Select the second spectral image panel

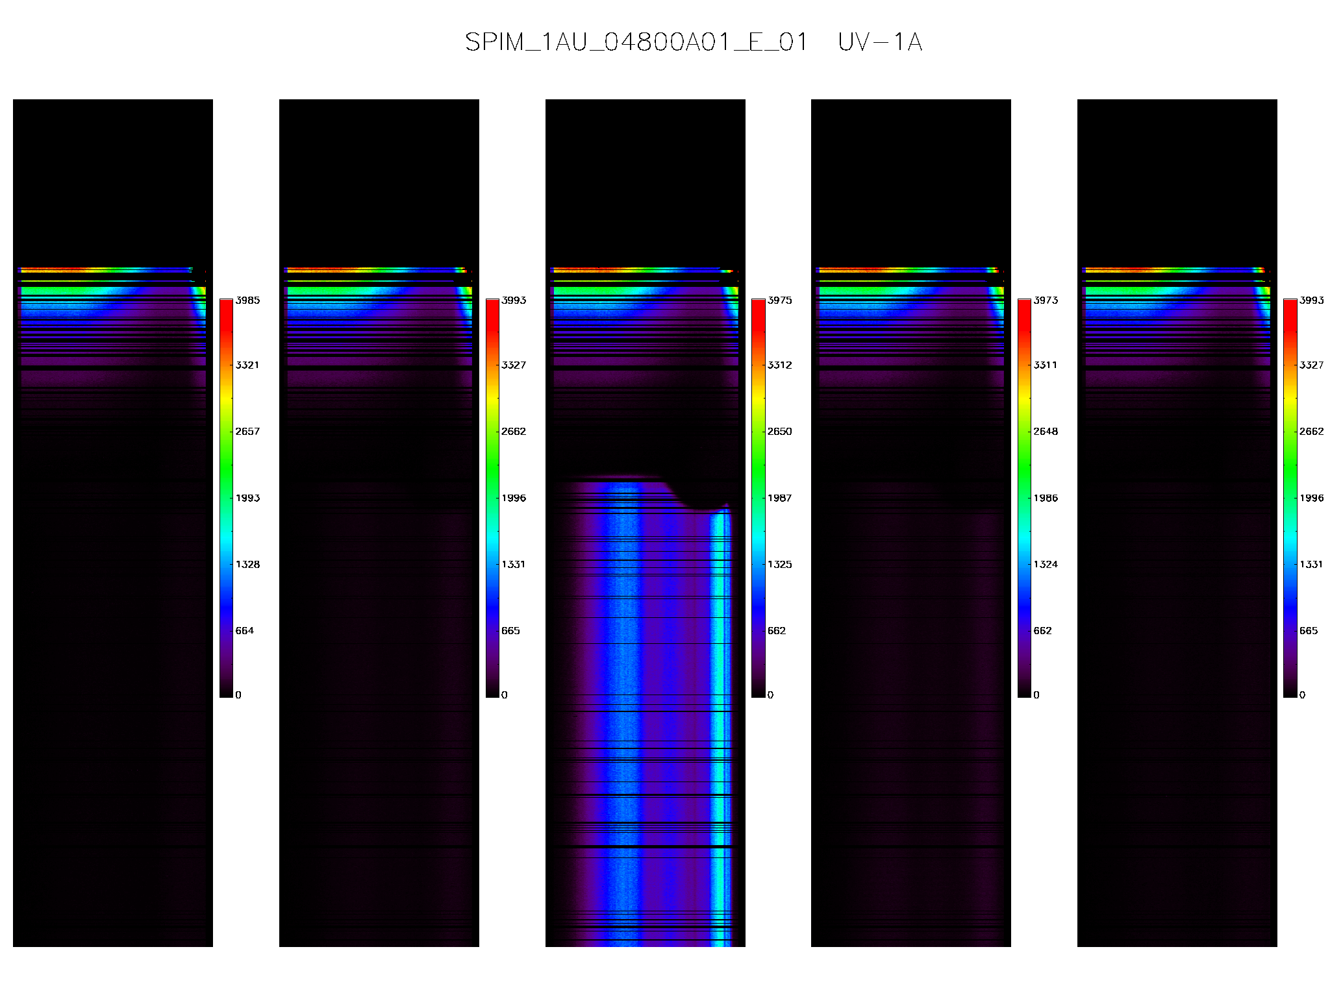coord(379,523)
